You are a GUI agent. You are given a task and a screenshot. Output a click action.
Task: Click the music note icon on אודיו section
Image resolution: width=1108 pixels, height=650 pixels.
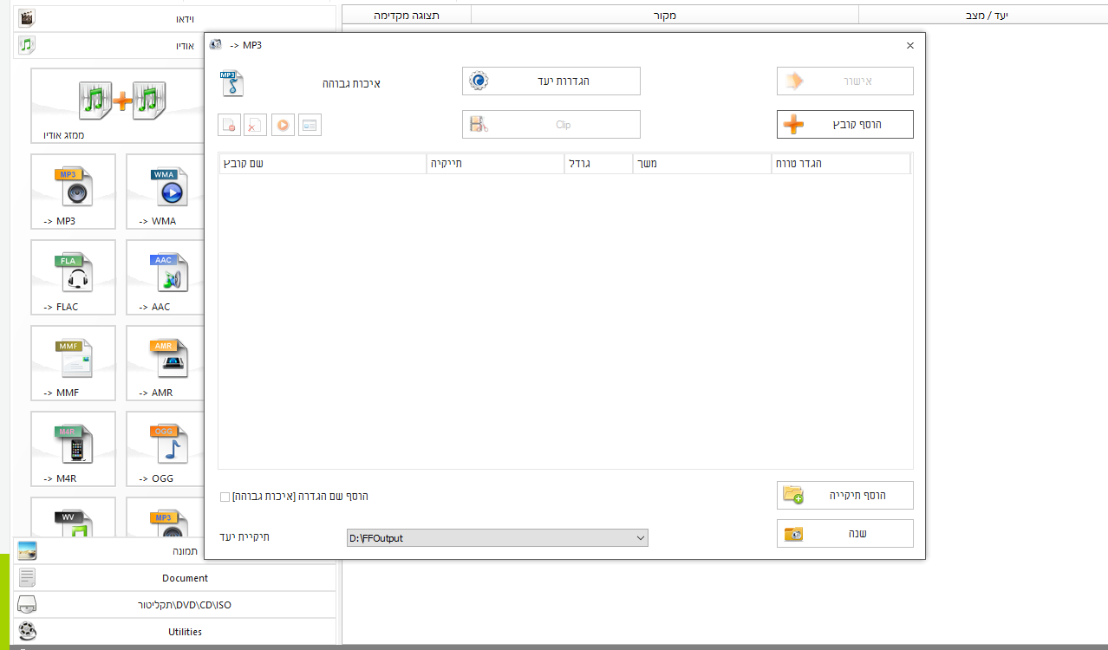click(x=28, y=45)
